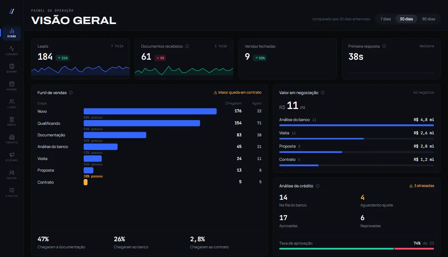Click info icon next to Valor em negociação
Viewport: 448px width, 257px height.
tap(323, 92)
